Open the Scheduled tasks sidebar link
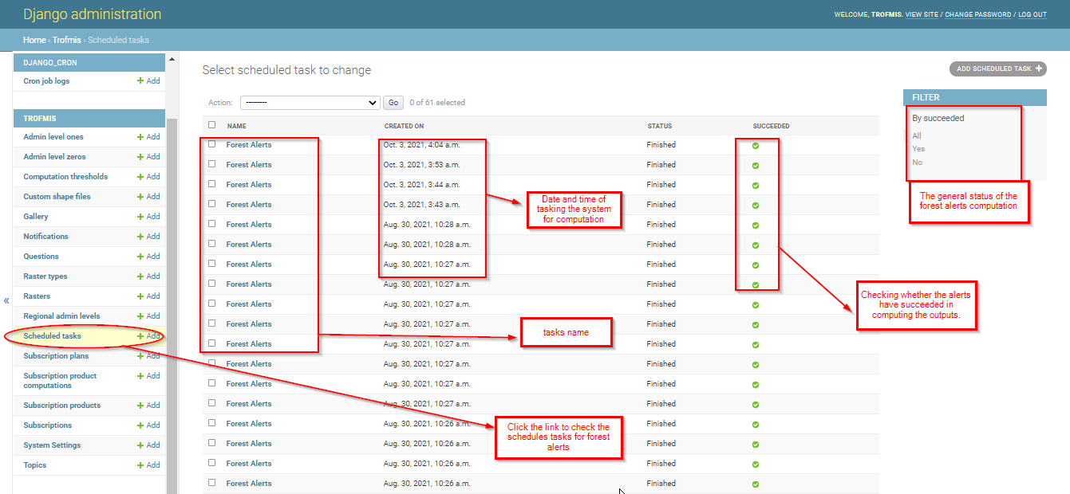Viewport: 1070px width, 494px height. [52, 336]
